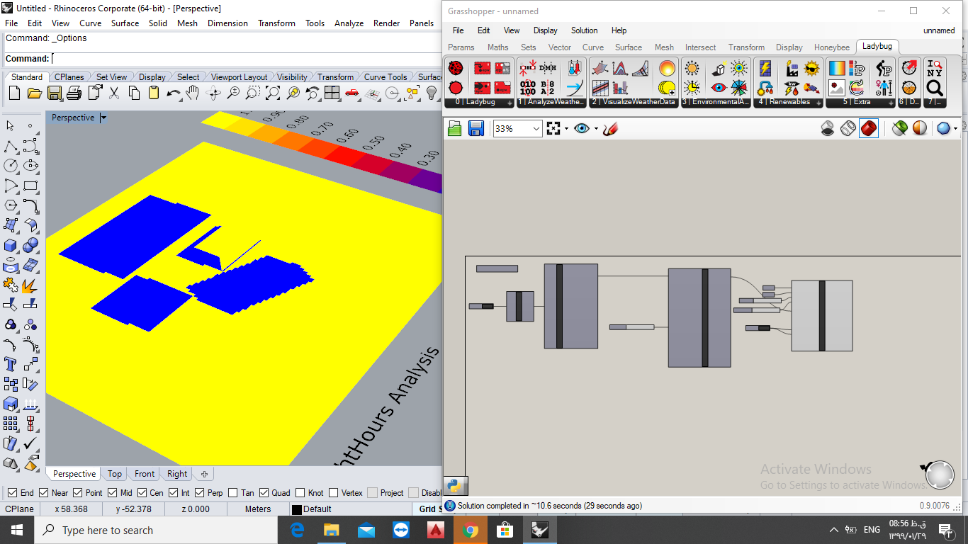968x544 pixels.
Task: Click the Ladybug magnifier search icon
Action: click(x=935, y=88)
